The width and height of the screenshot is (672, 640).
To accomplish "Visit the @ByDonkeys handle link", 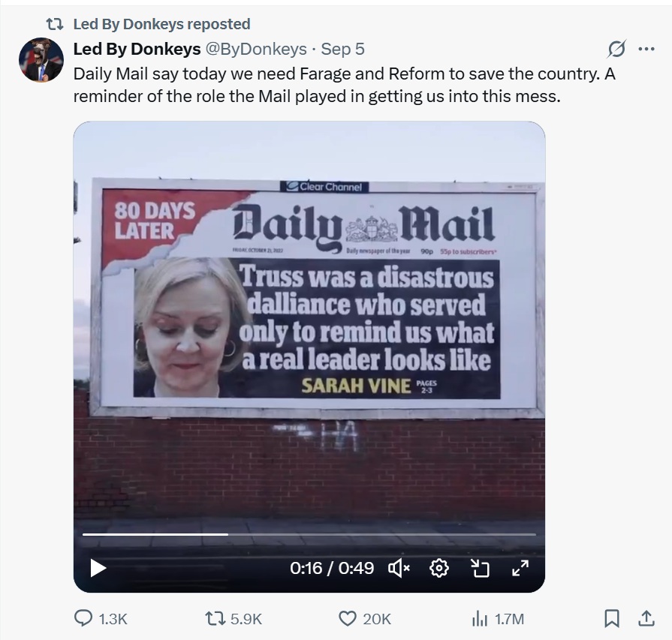I will (x=256, y=49).
